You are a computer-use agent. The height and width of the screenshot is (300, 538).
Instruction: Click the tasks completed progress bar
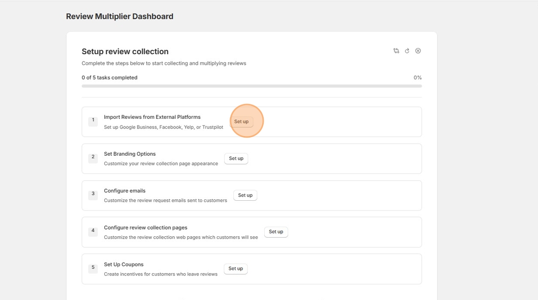click(252, 86)
